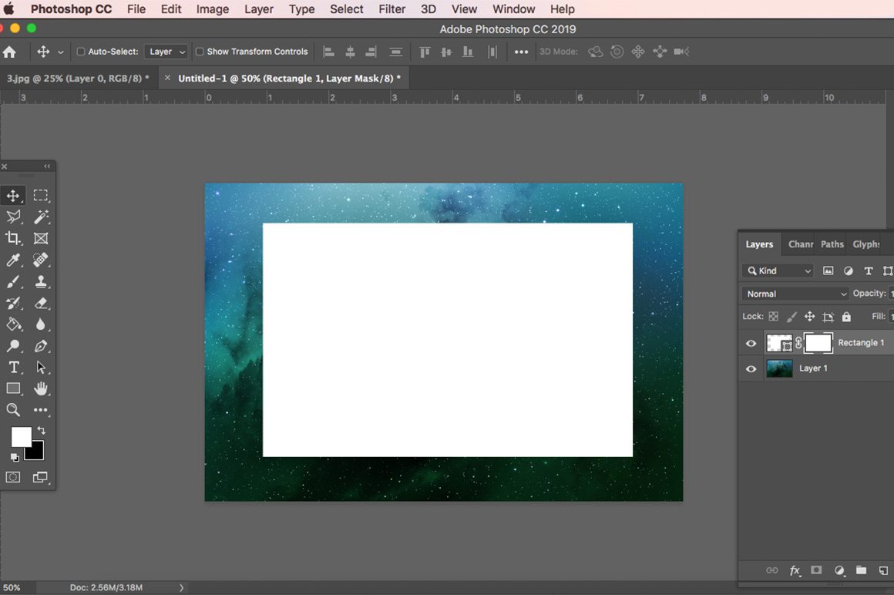This screenshot has width=894, height=595.
Task: Open the Filter menu
Action: (x=392, y=9)
